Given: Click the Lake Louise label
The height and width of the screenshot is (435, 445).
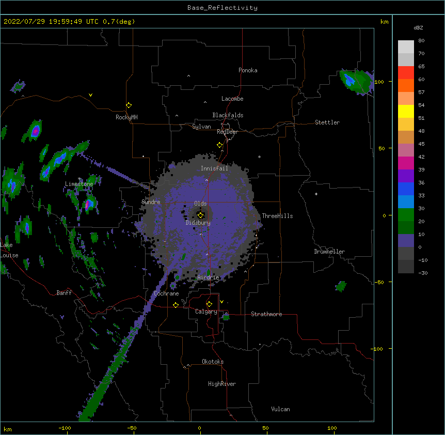Looking at the screenshot, I should click(9, 250).
